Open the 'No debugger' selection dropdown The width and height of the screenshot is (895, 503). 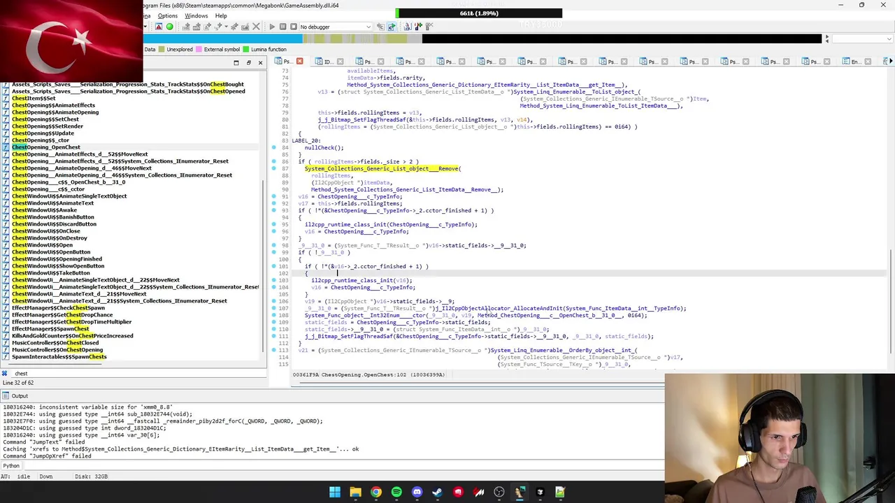[336, 27]
